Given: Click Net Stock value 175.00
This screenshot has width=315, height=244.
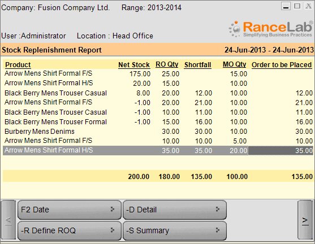Looking at the screenshot, I should [140, 74].
